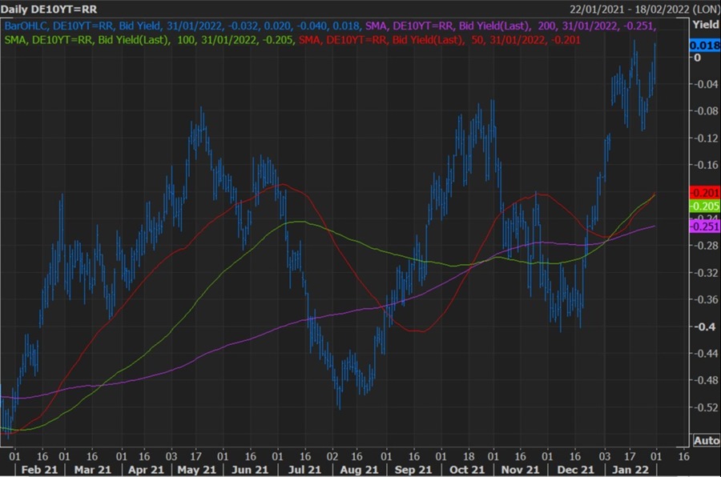Viewport: 721px width, 477px height.
Task: Click the green -0.205 SMA price flag
Action: [x=703, y=206]
